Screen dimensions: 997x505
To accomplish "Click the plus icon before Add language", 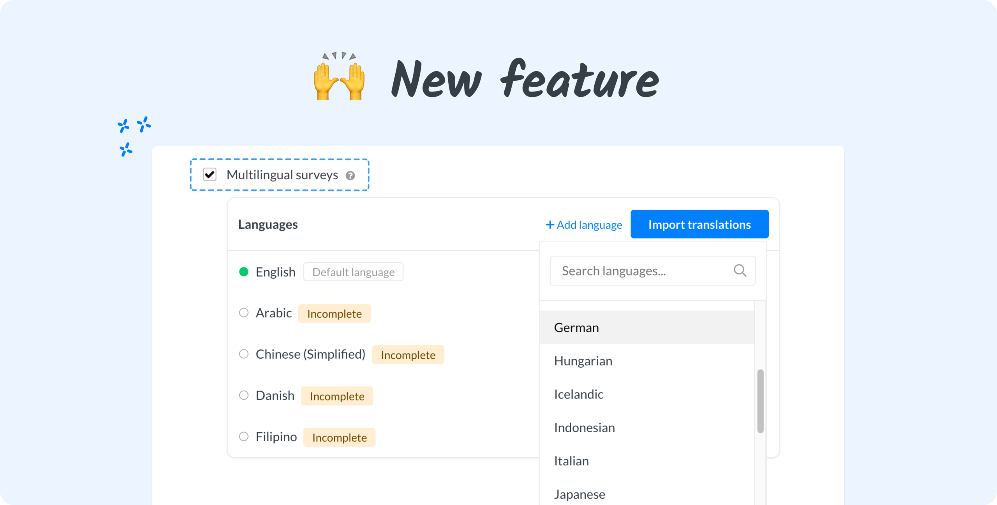I will (x=550, y=225).
